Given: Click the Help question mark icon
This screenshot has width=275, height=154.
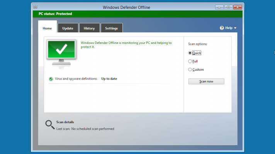Looking at the screenshot, I should click(222, 28).
